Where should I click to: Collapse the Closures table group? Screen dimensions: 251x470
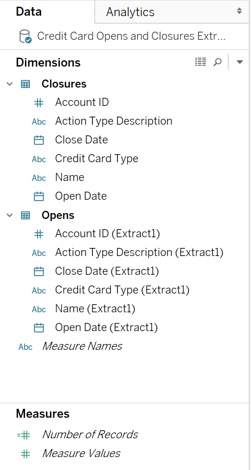click(10, 84)
